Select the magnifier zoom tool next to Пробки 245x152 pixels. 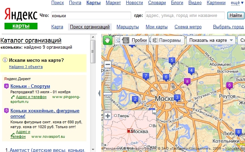118,40
